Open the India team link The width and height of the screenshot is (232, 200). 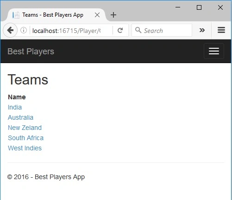tap(15, 107)
